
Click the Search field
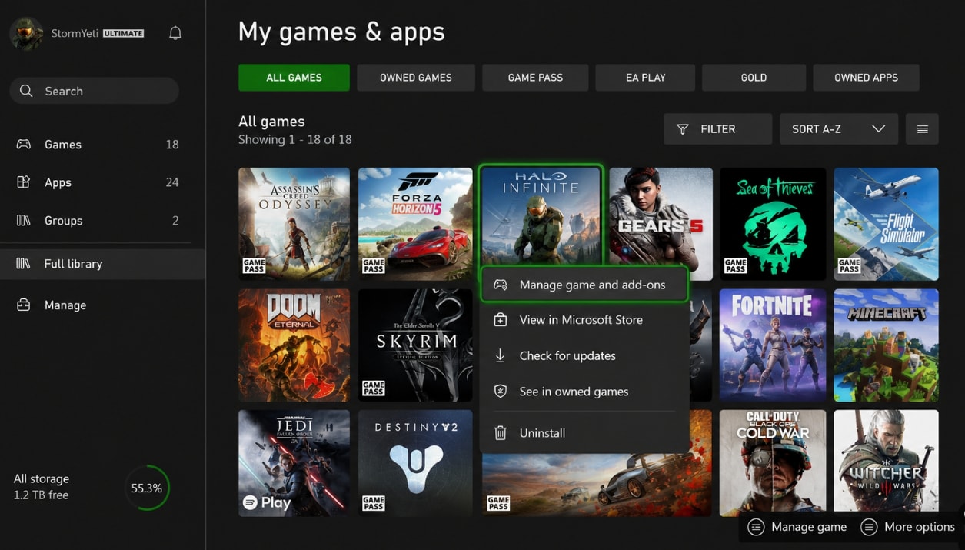coord(94,91)
